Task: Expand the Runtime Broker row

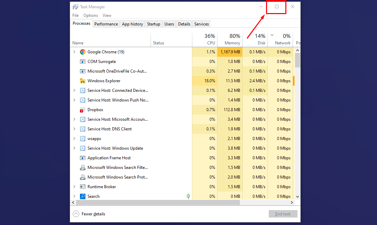Action: tap(74, 187)
